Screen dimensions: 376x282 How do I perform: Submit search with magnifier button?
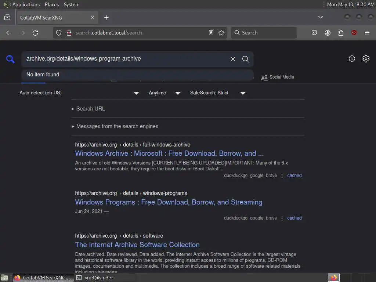pos(245,59)
